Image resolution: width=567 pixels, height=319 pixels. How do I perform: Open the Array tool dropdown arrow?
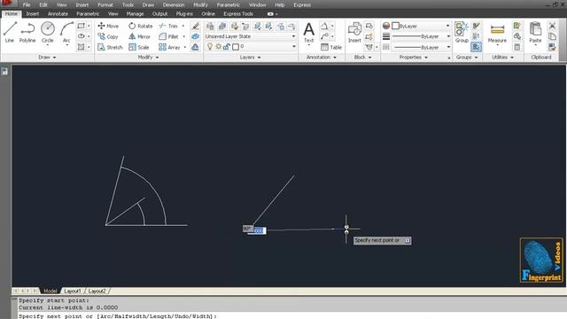(x=185, y=47)
